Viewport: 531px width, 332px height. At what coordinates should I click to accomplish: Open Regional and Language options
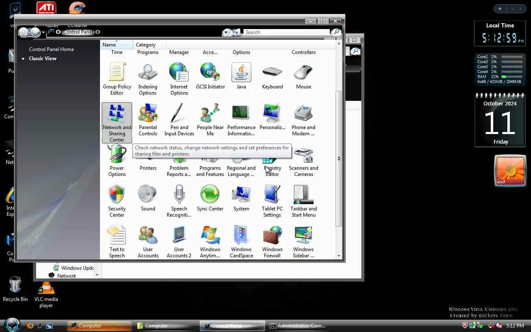click(241, 171)
